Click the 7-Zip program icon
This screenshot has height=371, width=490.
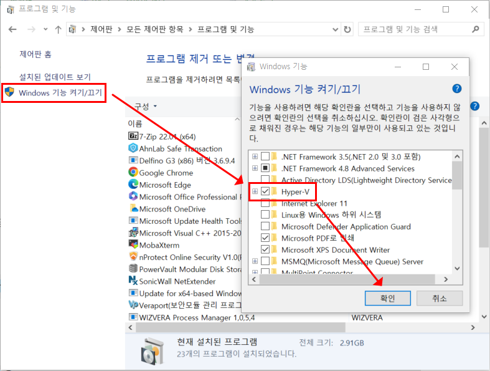[x=133, y=136]
